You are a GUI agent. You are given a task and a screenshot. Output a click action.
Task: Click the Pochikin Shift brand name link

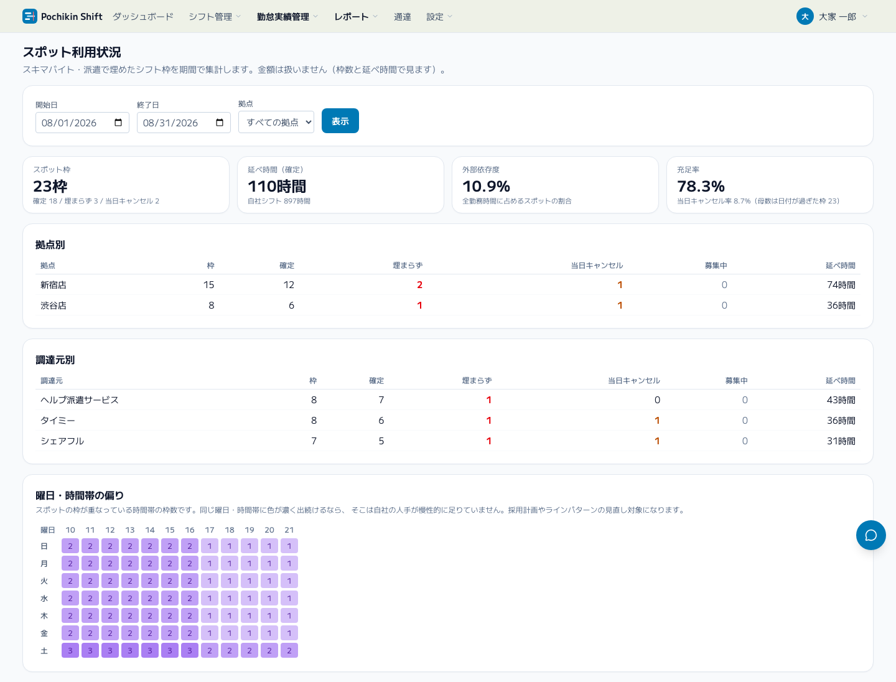[x=72, y=17]
